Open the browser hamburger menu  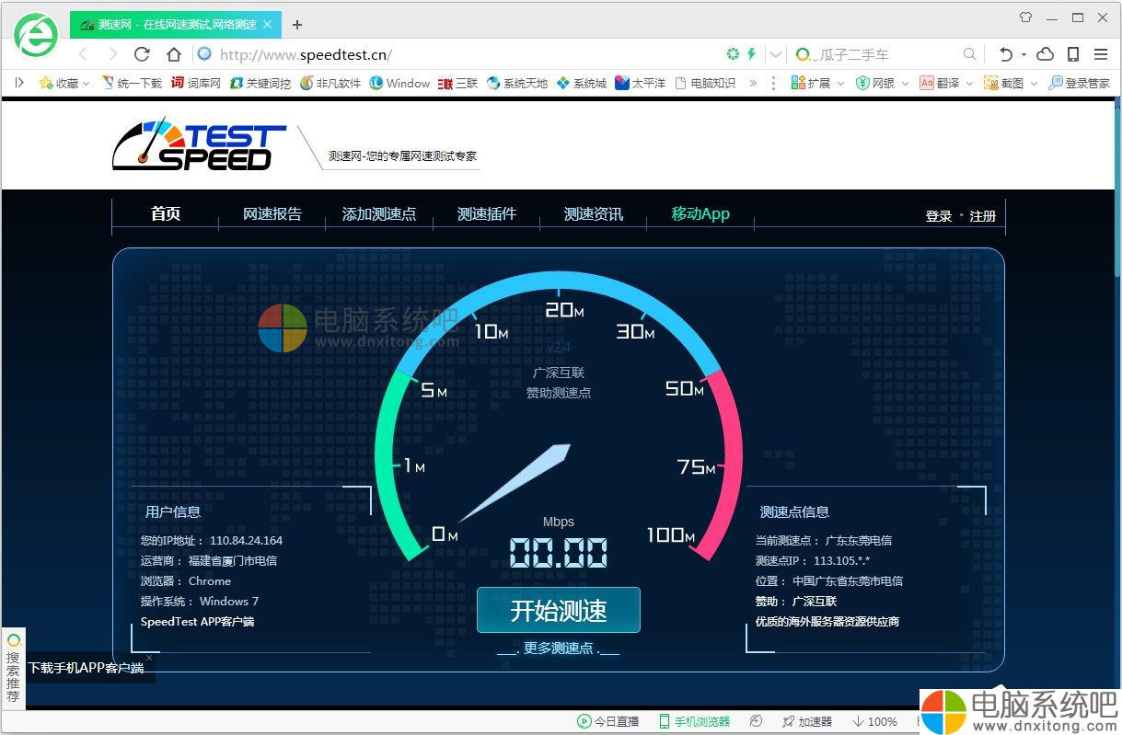pos(1101,54)
